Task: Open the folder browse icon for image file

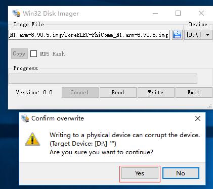Action: (x=177, y=35)
